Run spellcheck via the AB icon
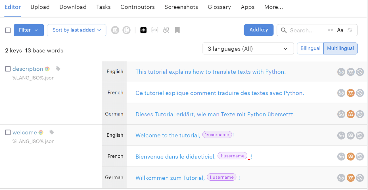This screenshot has height=190, width=368. pyautogui.click(x=166, y=29)
